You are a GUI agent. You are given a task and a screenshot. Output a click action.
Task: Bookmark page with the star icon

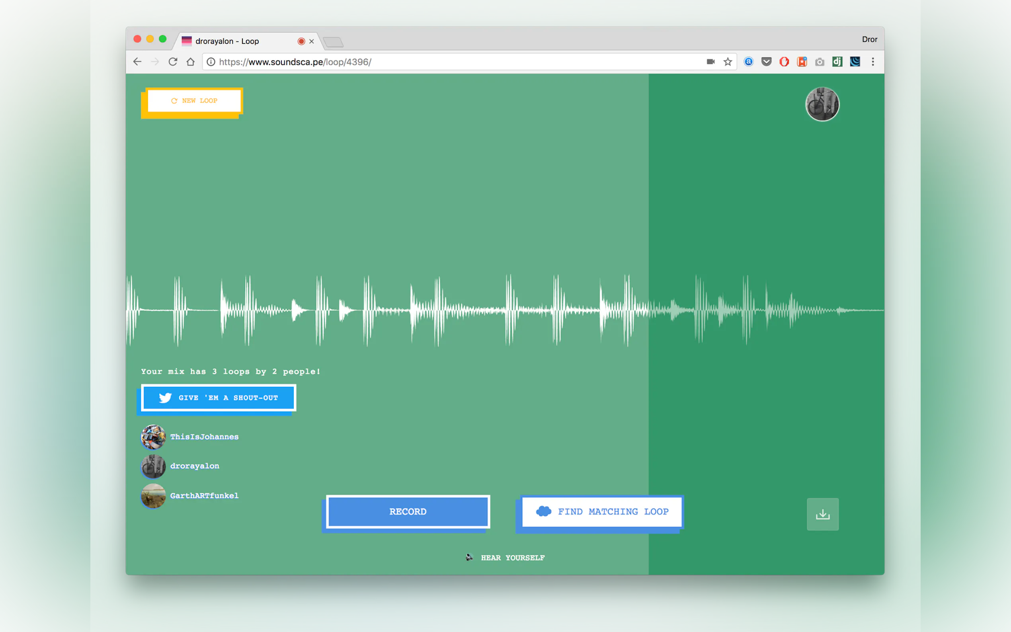point(728,62)
